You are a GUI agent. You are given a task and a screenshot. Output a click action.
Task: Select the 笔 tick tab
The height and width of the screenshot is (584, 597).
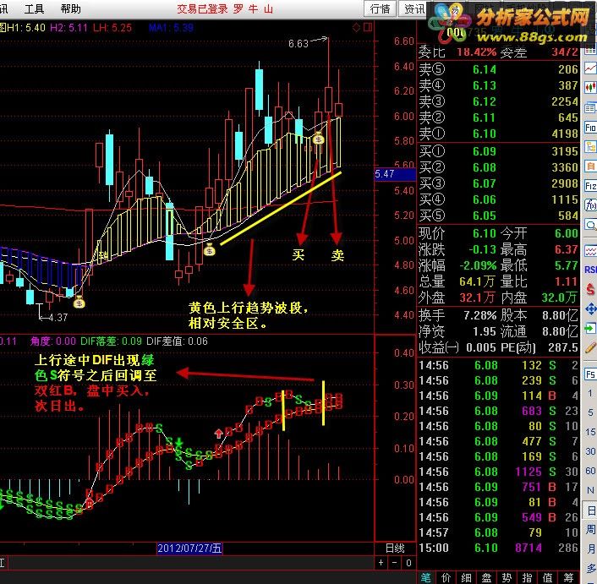(425, 577)
